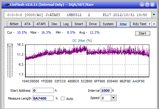Enable the Auto checkbox
This screenshot has height=109, width=159.
(63, 98)
